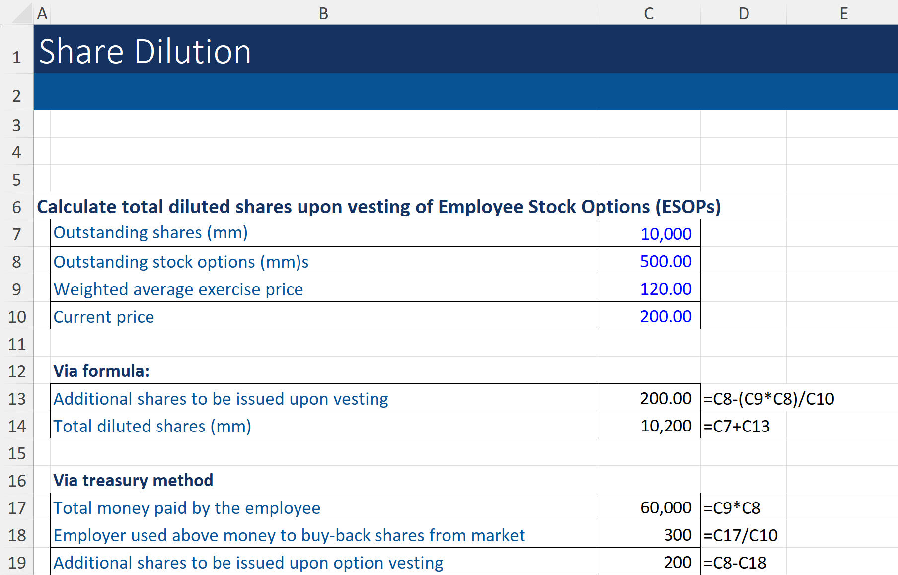Select row header 7
This screenshot has height=575, width=898.
pos(17,234)
